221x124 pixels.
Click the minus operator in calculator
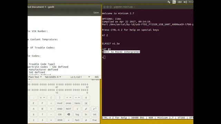click(51, 114)
